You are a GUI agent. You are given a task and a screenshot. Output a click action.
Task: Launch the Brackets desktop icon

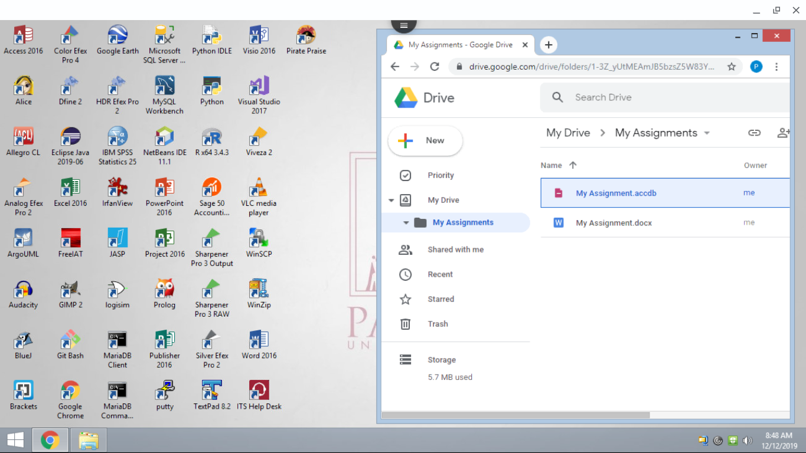23,396
